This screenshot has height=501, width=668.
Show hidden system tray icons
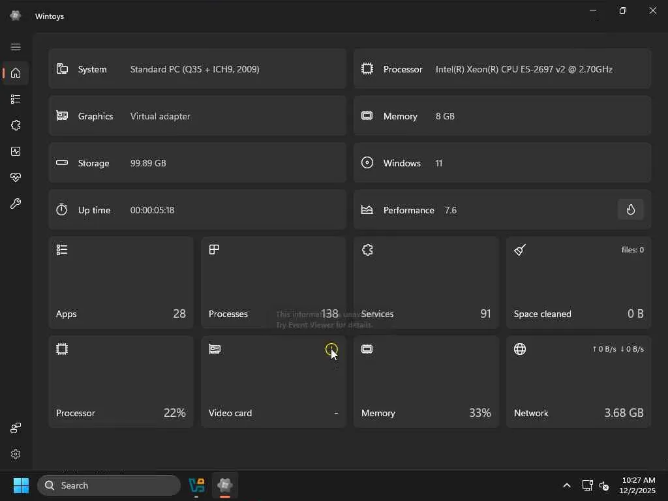tap(567, 485)
